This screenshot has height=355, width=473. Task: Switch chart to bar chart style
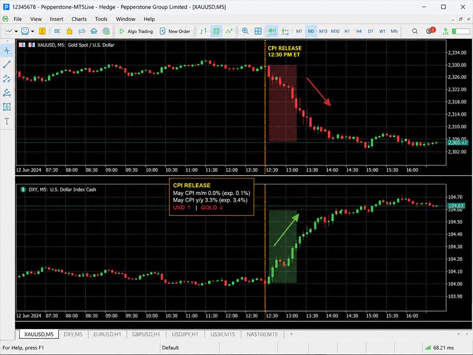click(x=203, y=31)
